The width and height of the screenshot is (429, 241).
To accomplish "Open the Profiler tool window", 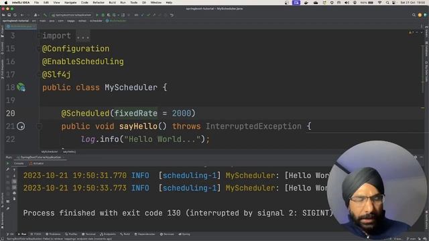I will pos(71,234).
